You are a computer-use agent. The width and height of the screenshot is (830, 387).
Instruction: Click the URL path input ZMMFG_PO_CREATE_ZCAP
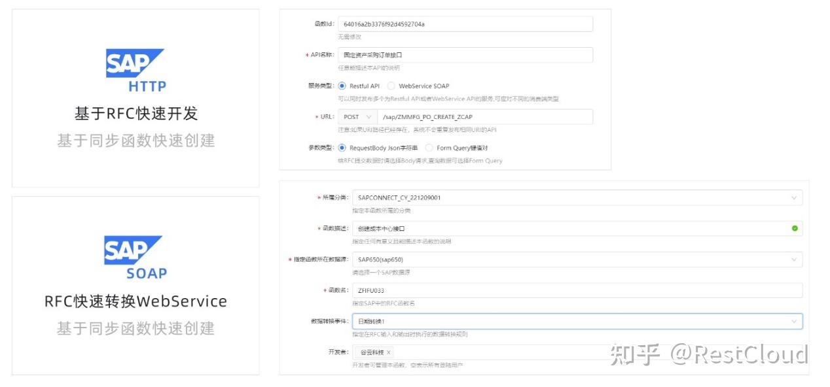coord(484,116)
